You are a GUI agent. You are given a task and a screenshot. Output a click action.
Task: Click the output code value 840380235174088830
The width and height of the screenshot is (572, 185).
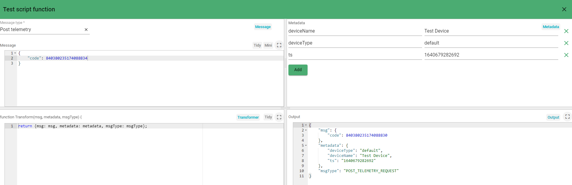[366, 135]
